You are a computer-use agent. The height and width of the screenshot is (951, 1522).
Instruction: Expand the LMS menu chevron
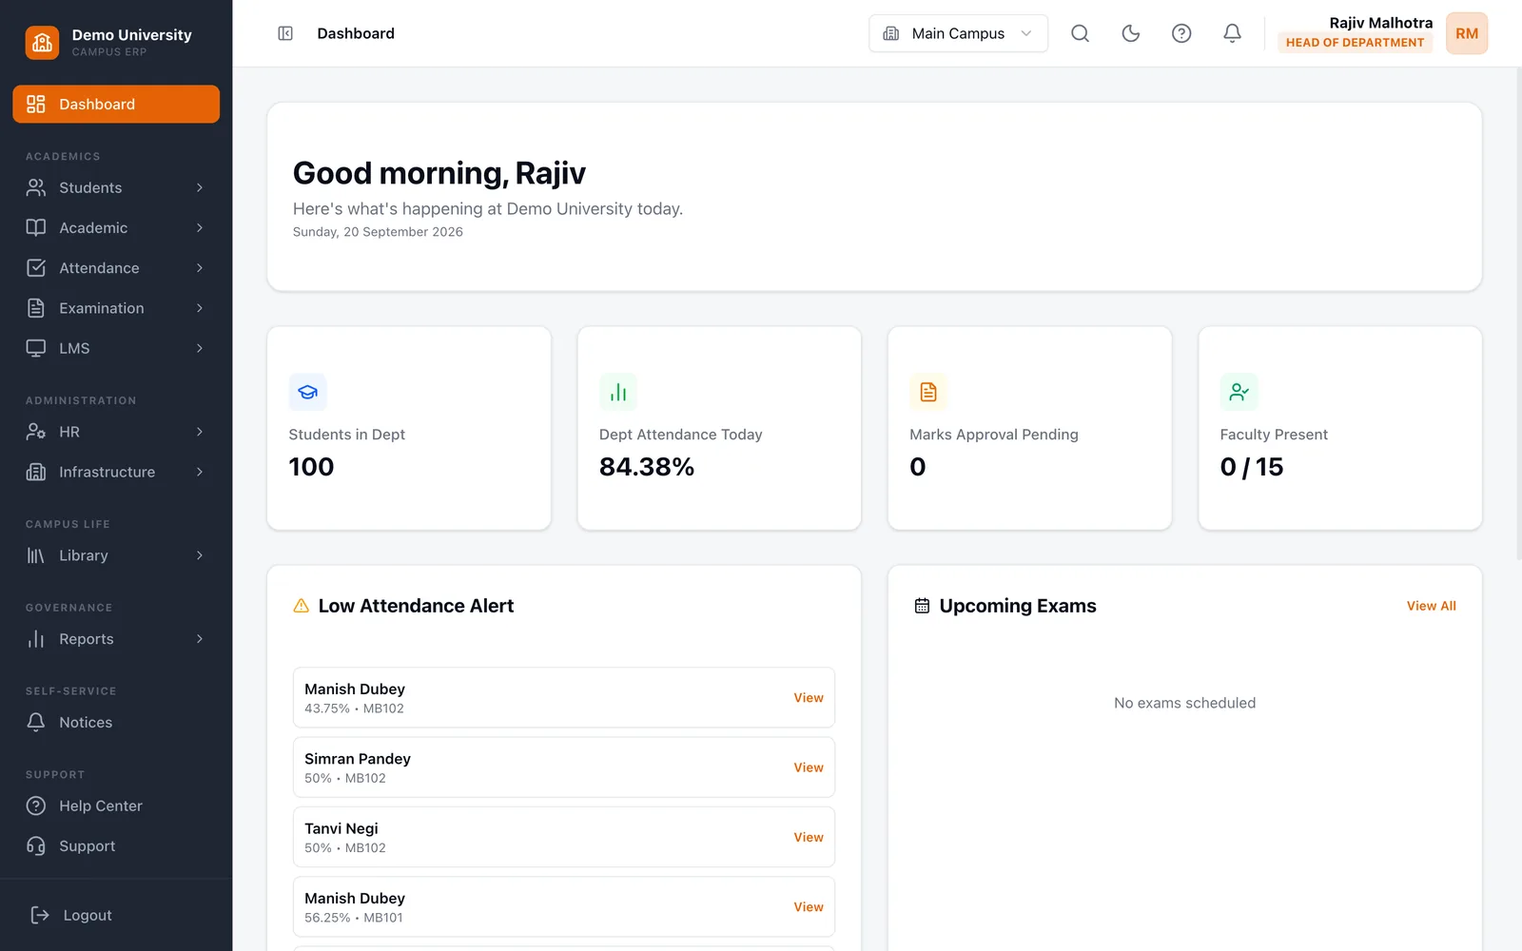pos(200,348)
